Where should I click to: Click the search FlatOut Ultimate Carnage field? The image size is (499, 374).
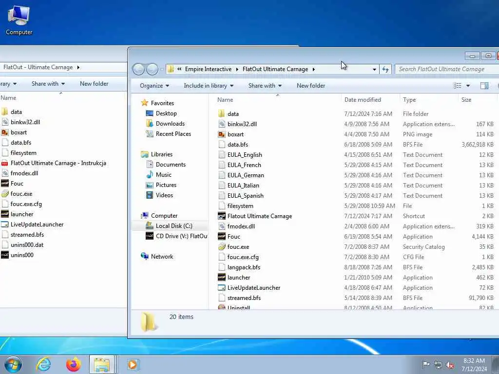tap(447, 69)
